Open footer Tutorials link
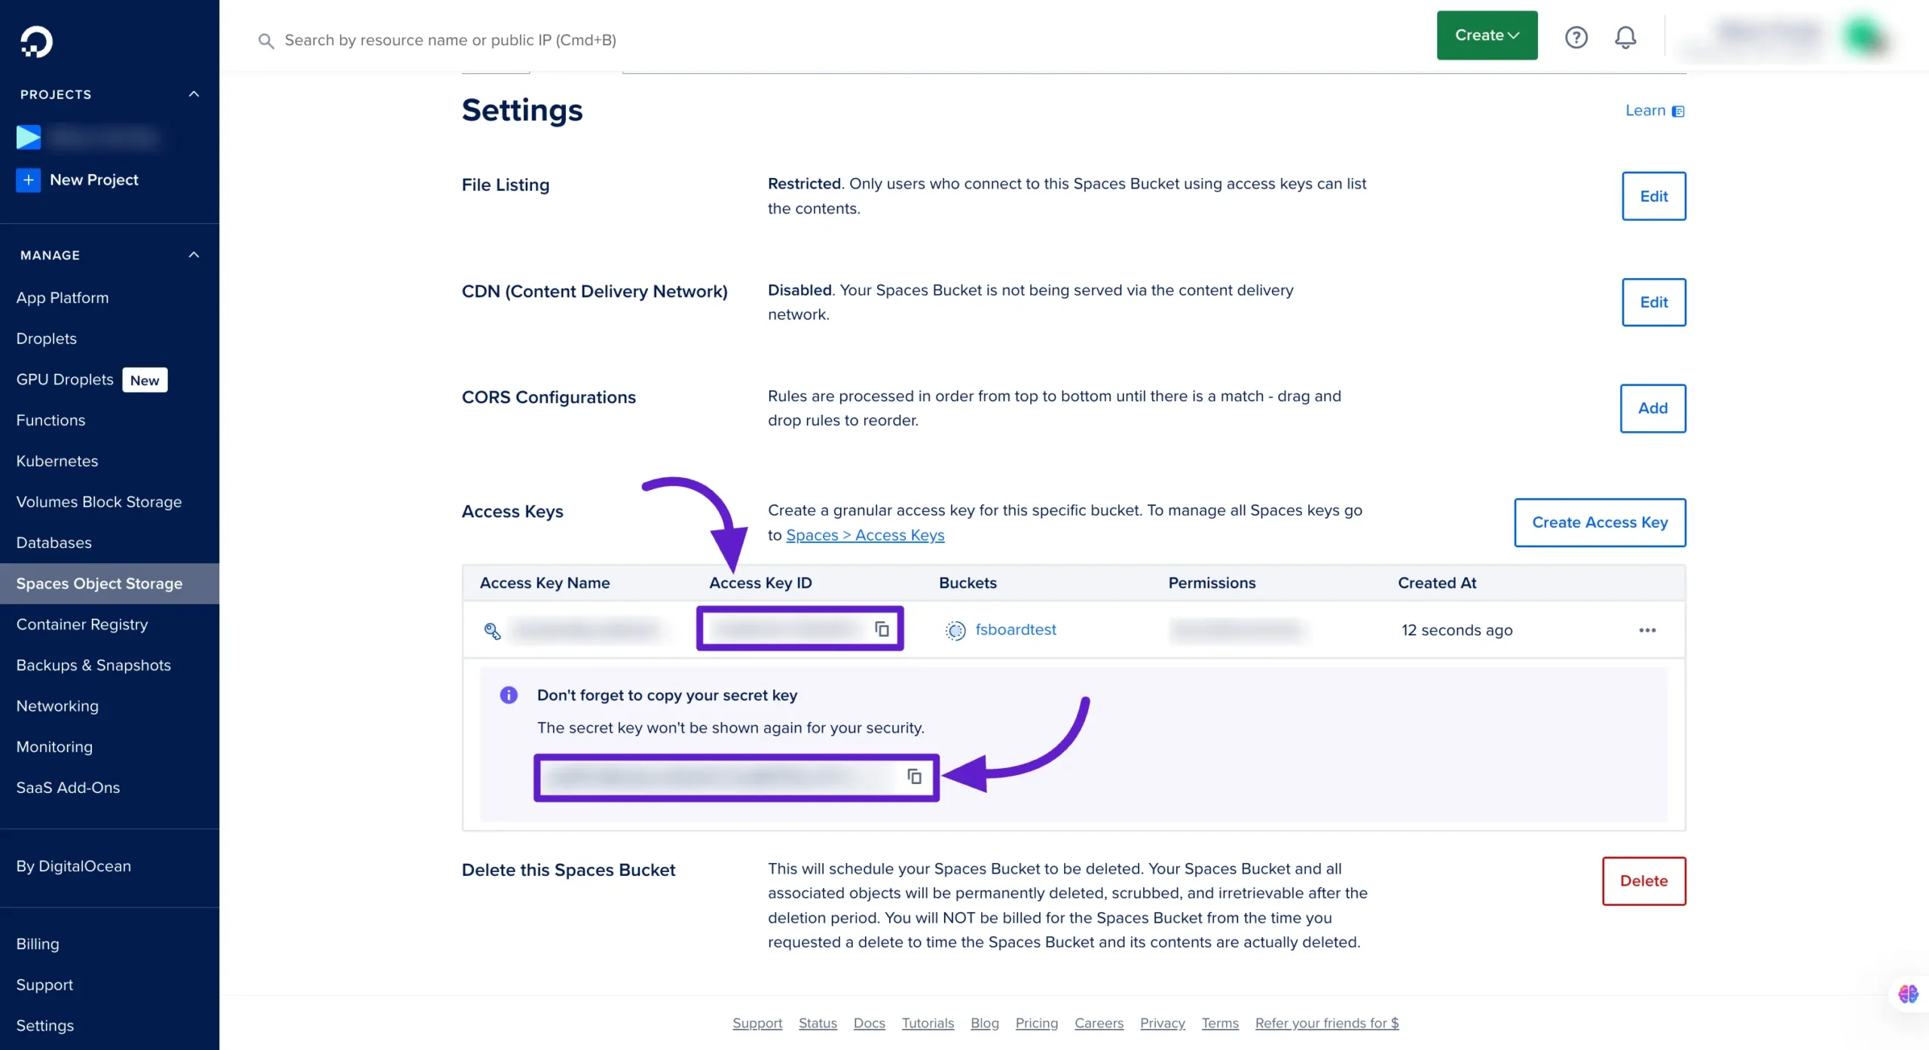The height and width of the screenshot is (1050, 1929). [x=928, y=1023]
